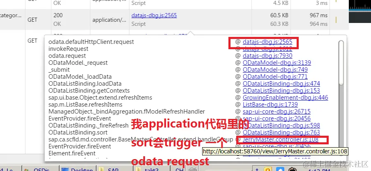Screen dimensions: 371x171
Task: Open ODataListBinding-dbg.js:598 link
Action: coord(281,125)
